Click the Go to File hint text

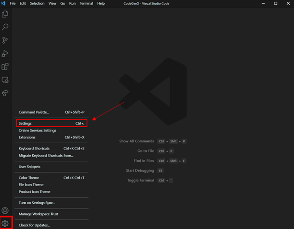point(146,151)
